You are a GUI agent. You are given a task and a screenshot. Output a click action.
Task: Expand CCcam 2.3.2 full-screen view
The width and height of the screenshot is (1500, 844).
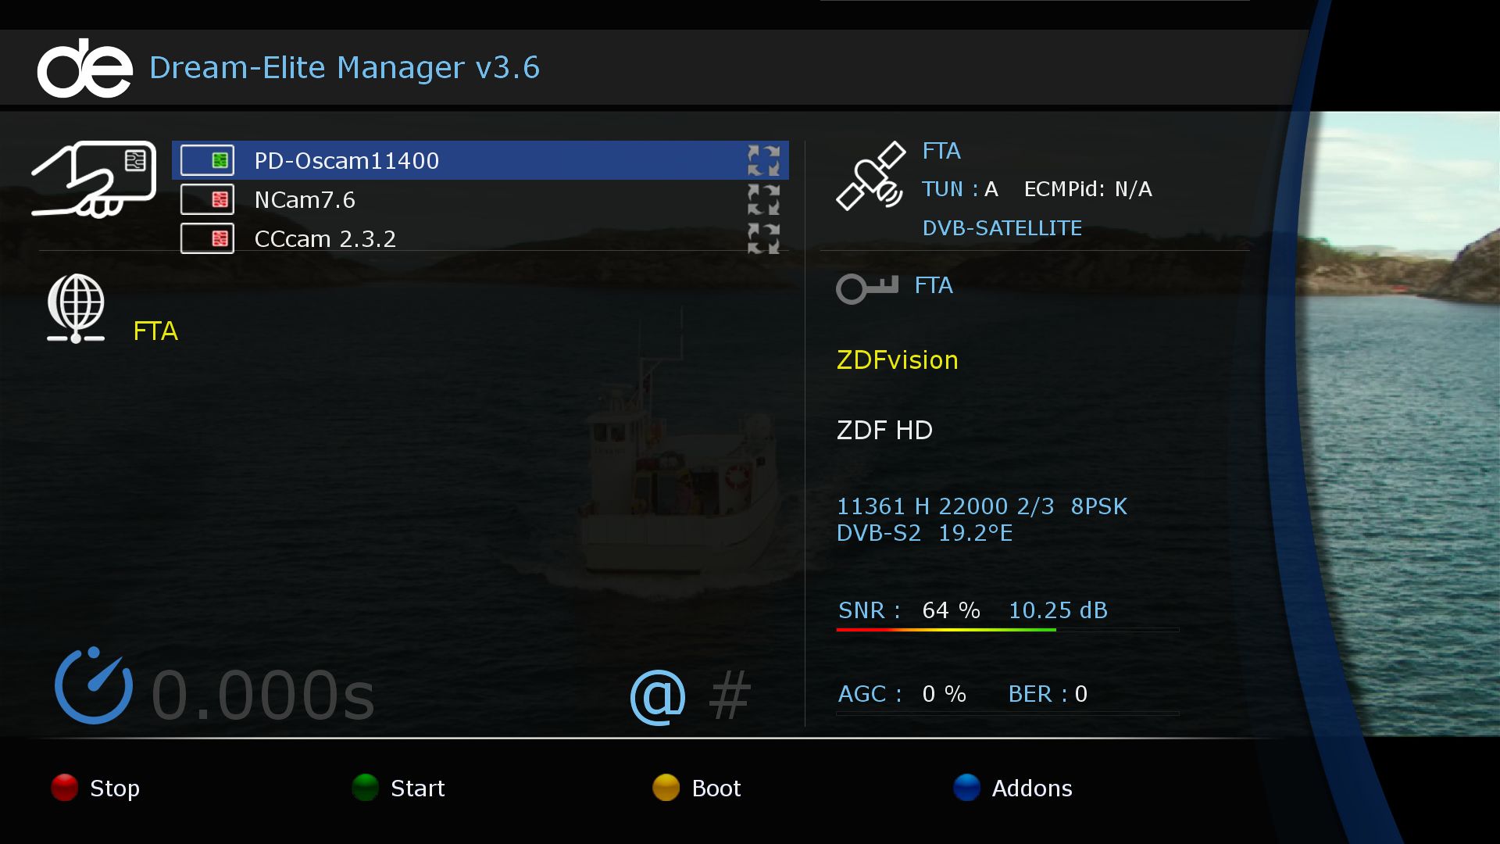(762, 239)
